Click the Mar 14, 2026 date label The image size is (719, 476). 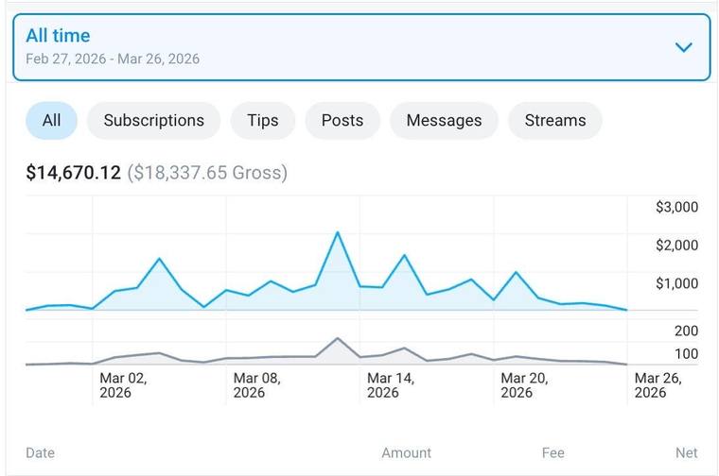point(391,385)
